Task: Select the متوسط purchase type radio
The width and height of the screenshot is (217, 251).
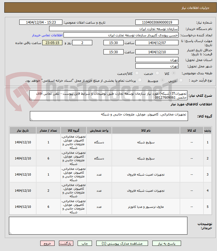Action: [162, 80]
